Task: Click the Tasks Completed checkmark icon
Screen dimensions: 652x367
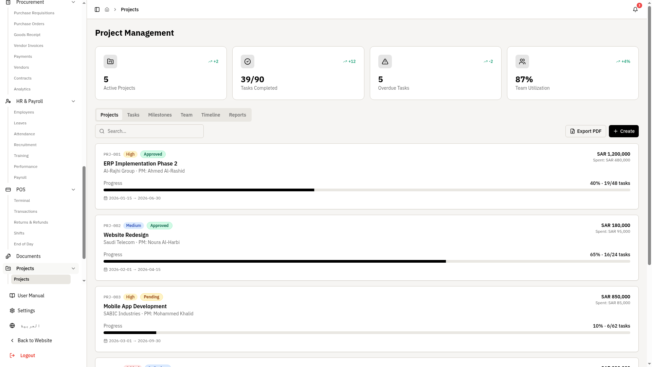Action: click(248, 62)
